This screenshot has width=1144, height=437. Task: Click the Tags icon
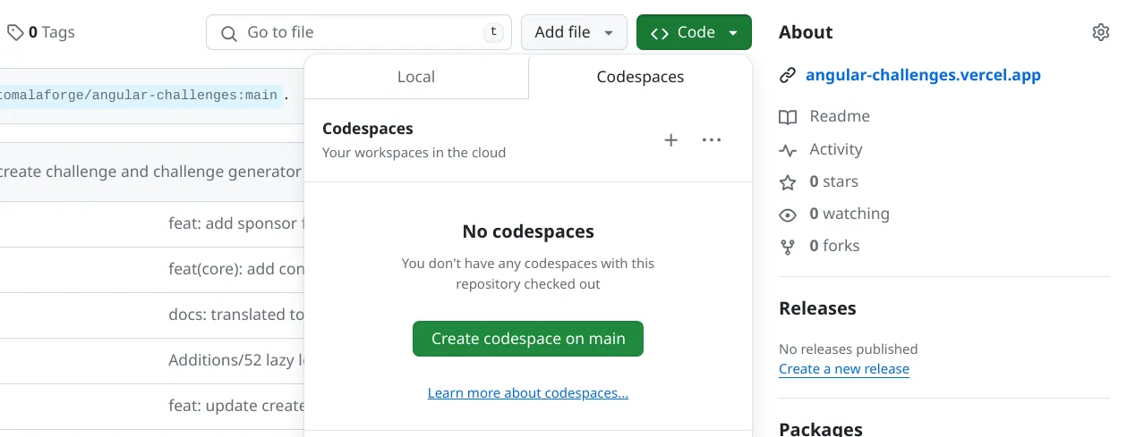pyautogui.click(x=15, y=32)
